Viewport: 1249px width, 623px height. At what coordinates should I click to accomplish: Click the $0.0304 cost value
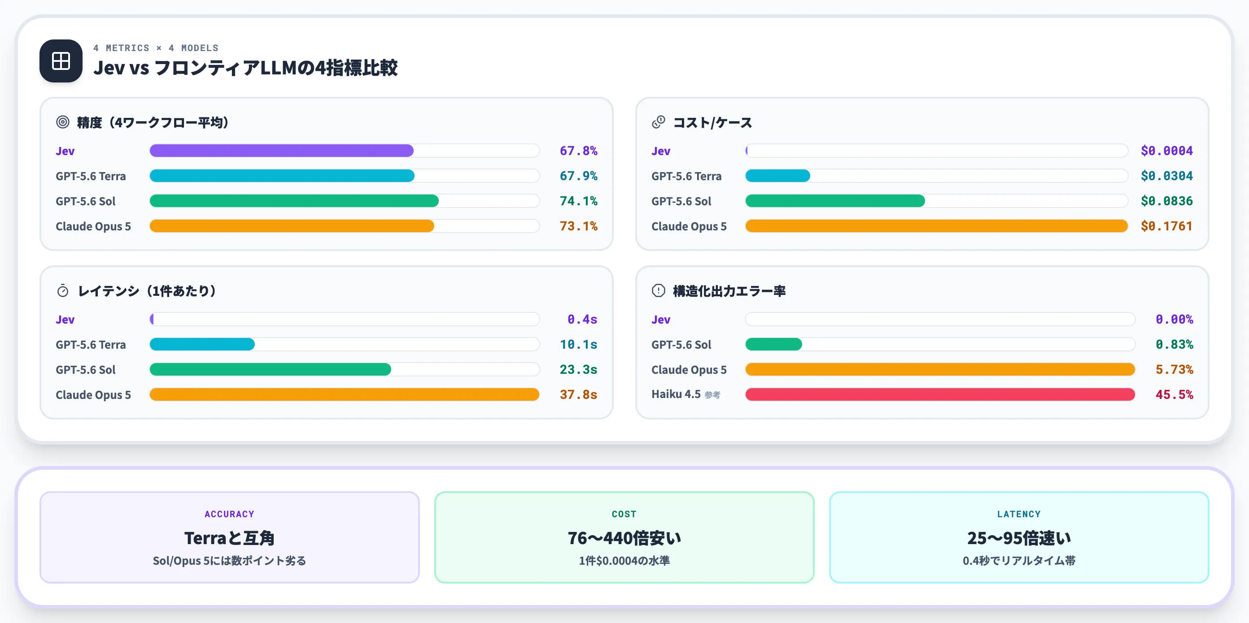coord(1166,176)
